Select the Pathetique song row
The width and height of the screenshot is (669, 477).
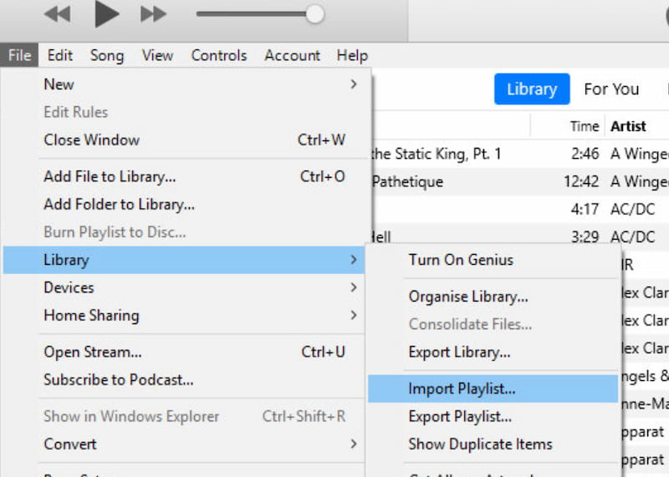point(521,181)
